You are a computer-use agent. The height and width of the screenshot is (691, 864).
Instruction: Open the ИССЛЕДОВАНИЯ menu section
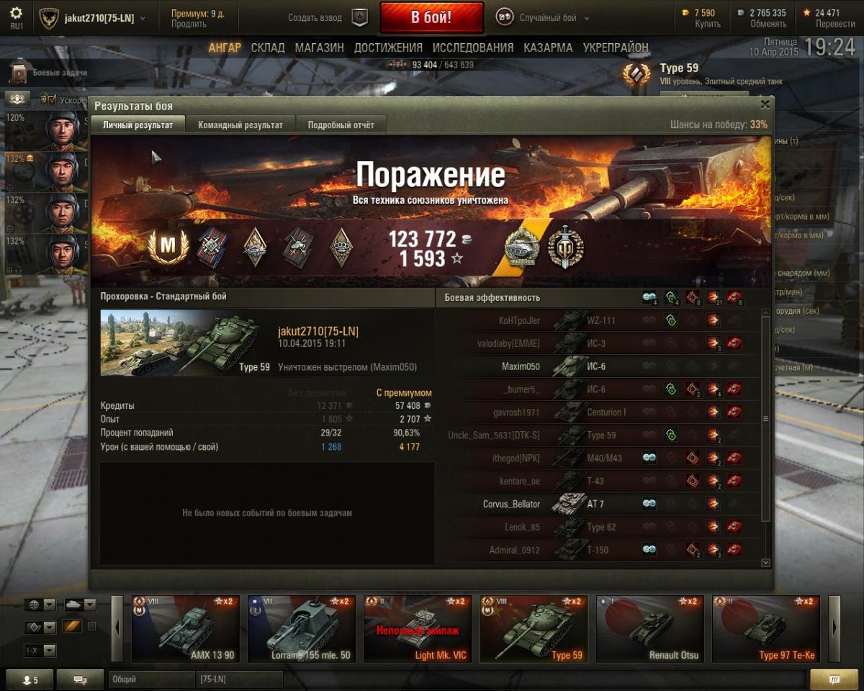coord(473,48)
